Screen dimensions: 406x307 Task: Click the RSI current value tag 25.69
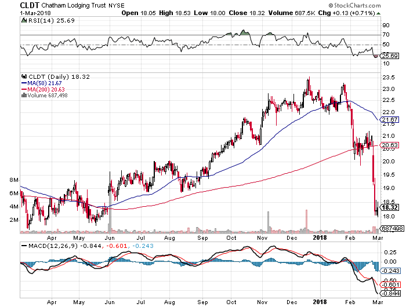coord(390,56)
